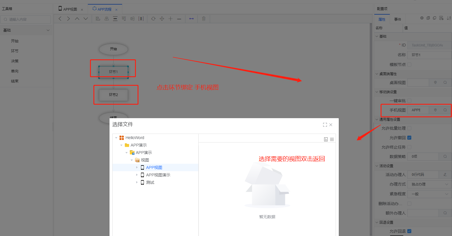Click fullscreen icon in 选择文件 dialog

[x=325, y=125]
